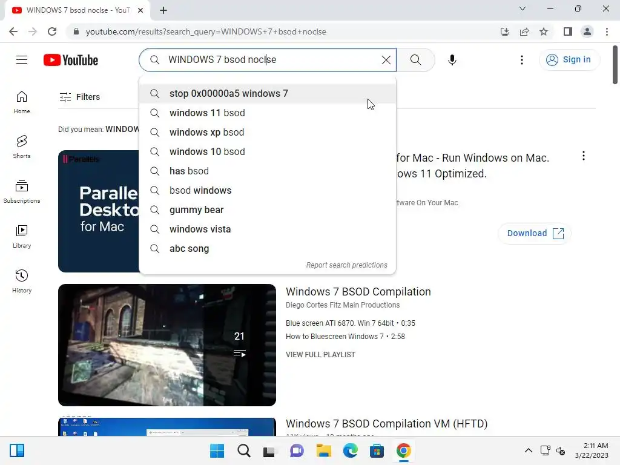Image resolution: width=620 pixels, height=465 pixels.
Task: Open Windows 7 BSOD Compilation title
Action: coord(358,292)
